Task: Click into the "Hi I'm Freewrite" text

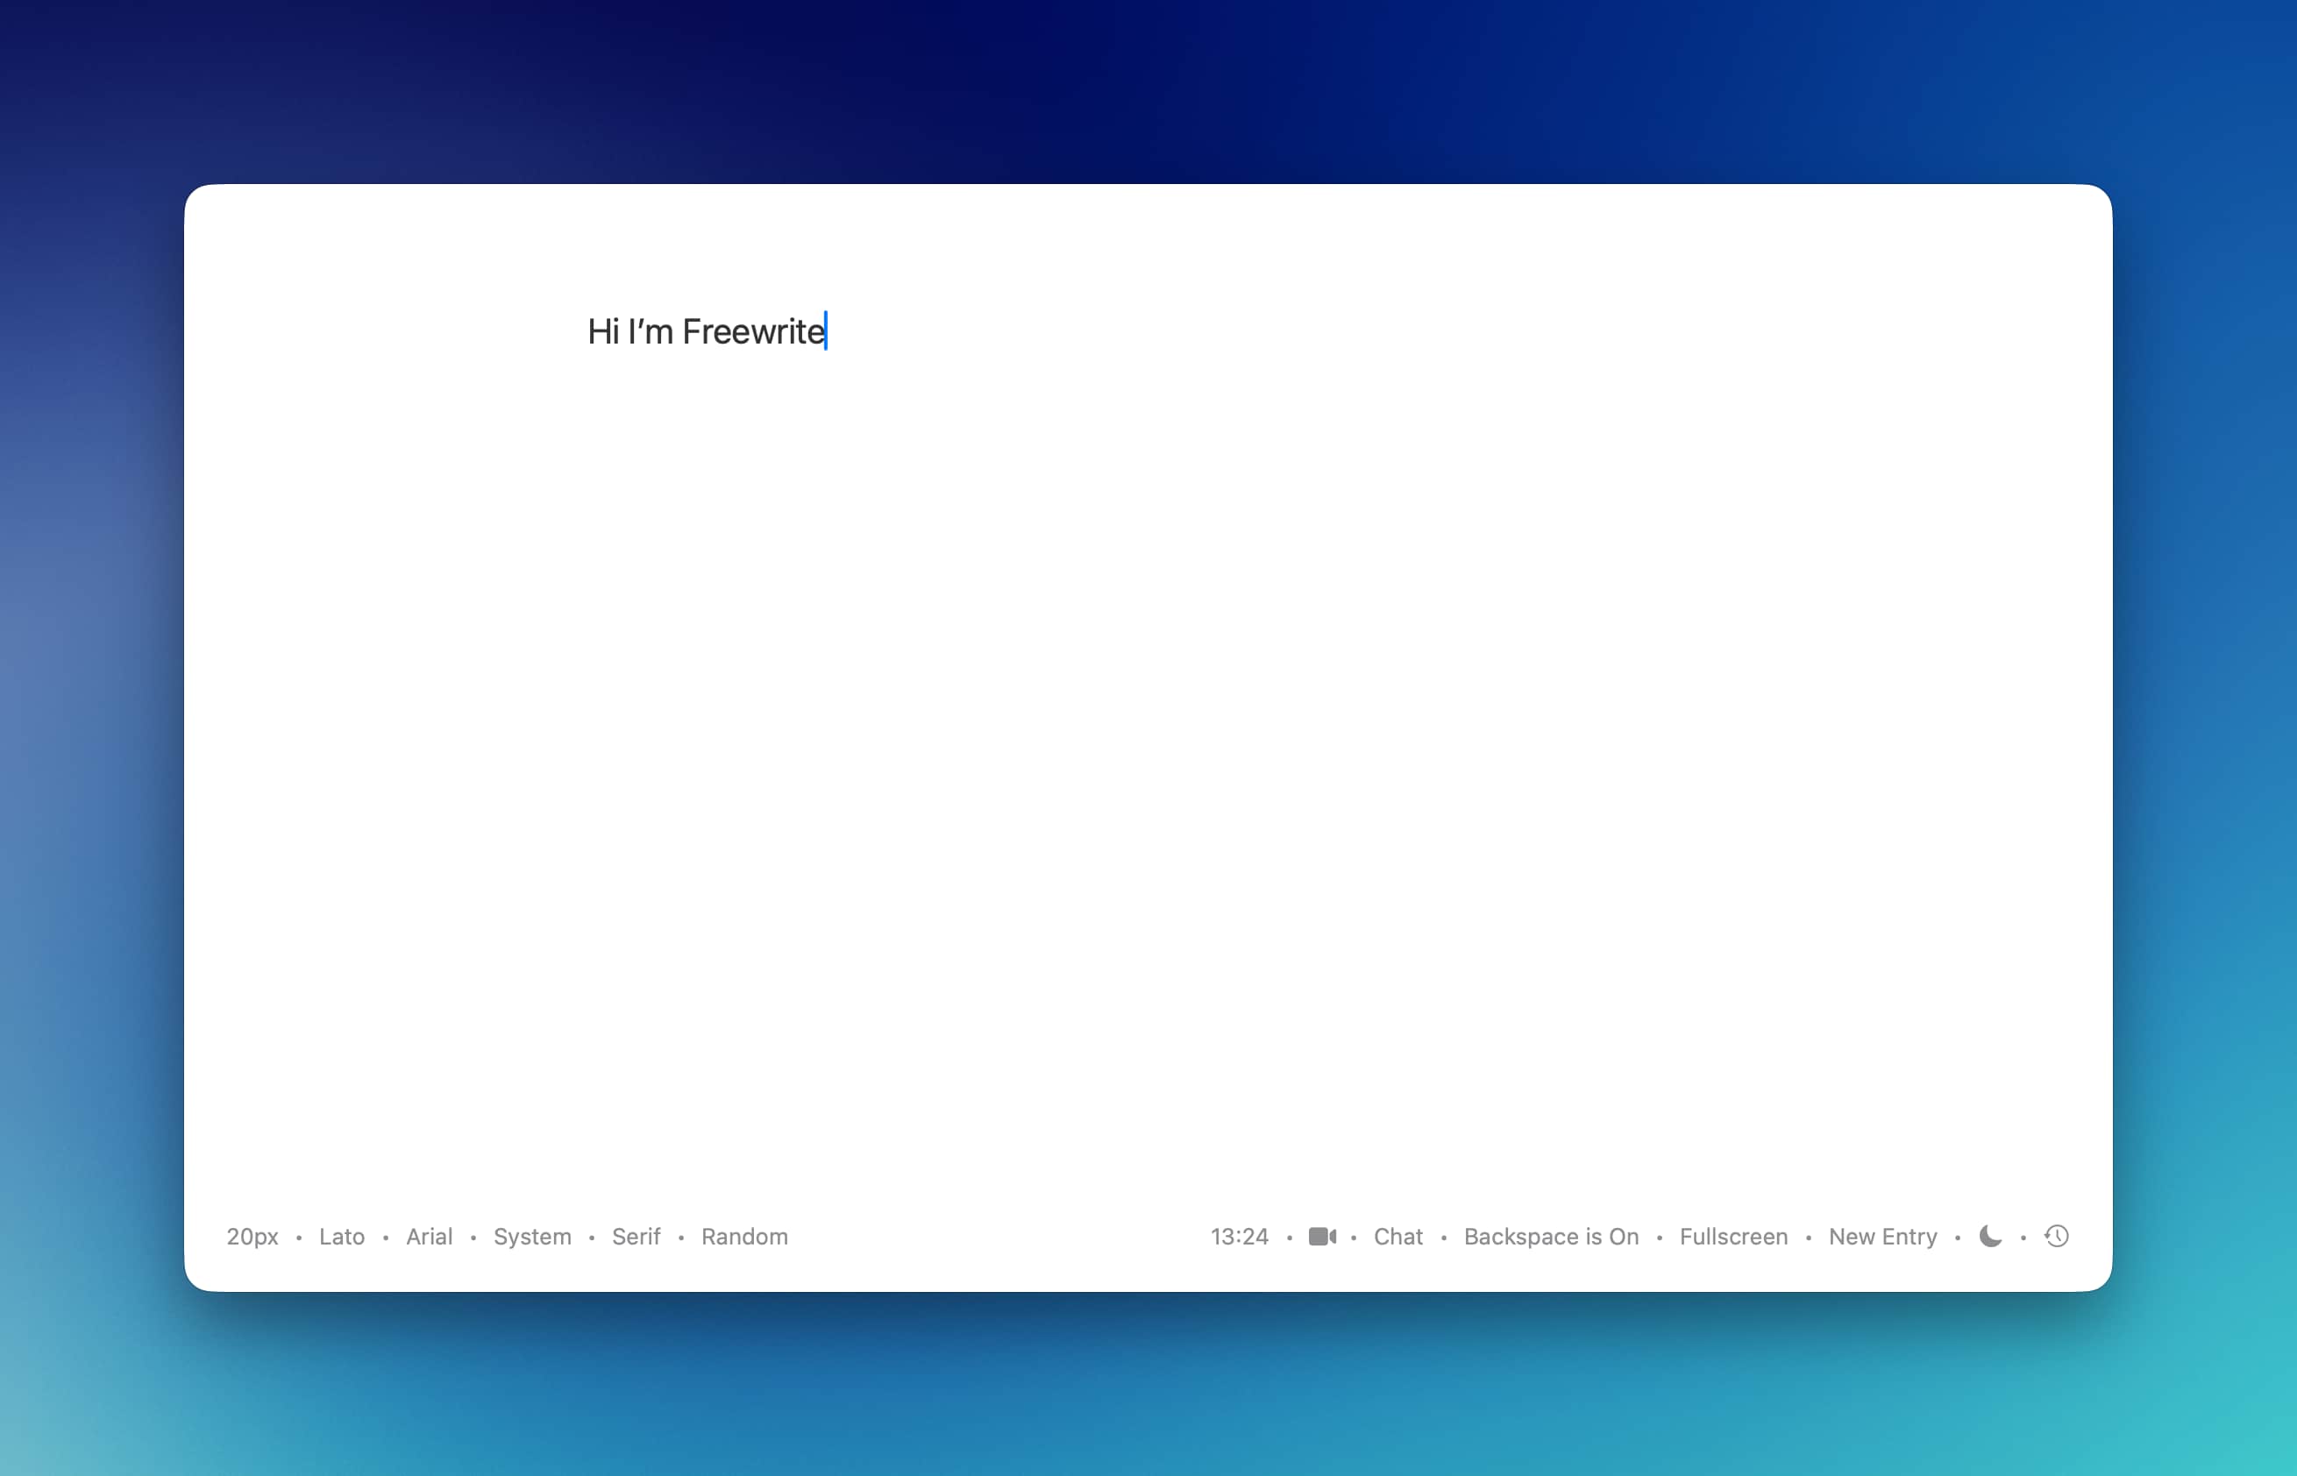Action: (x=706, y=331)
